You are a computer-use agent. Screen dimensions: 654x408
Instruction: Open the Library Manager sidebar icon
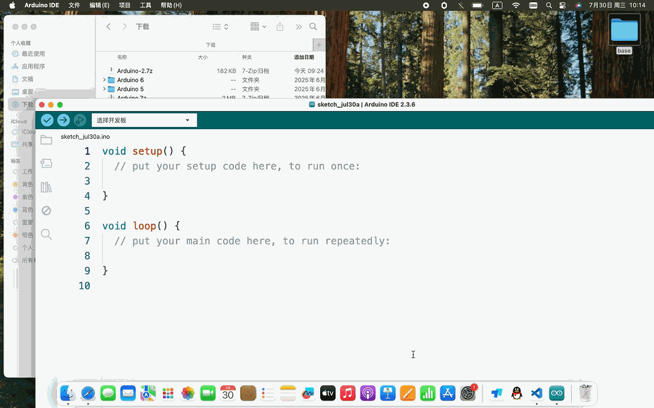coord(47,187)
